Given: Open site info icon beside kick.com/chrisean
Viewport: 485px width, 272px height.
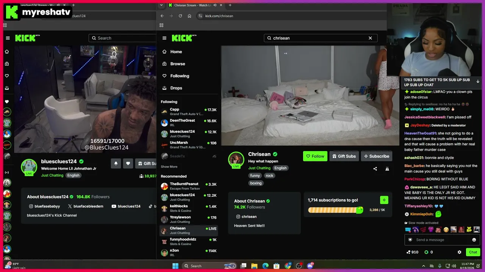Looking at the screenshot, I should 200,16.
